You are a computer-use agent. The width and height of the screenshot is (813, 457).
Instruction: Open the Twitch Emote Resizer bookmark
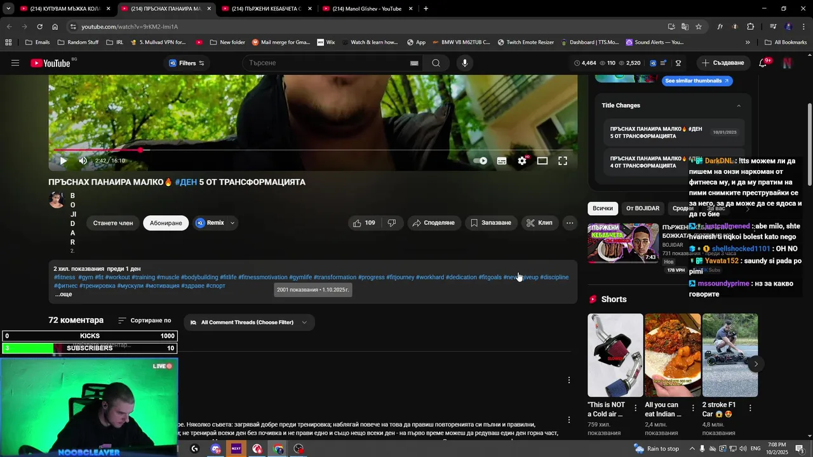526,43
